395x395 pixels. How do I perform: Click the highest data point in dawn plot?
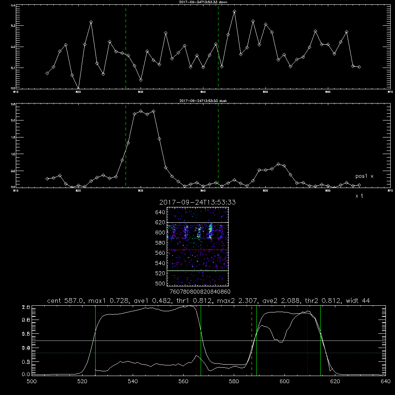point(234,11)
